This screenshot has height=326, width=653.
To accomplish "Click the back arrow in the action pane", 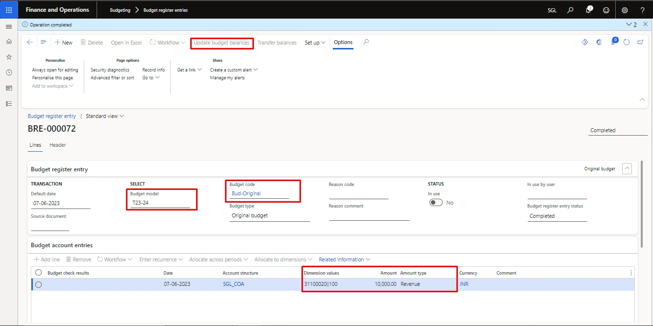I will pos(30,43).
